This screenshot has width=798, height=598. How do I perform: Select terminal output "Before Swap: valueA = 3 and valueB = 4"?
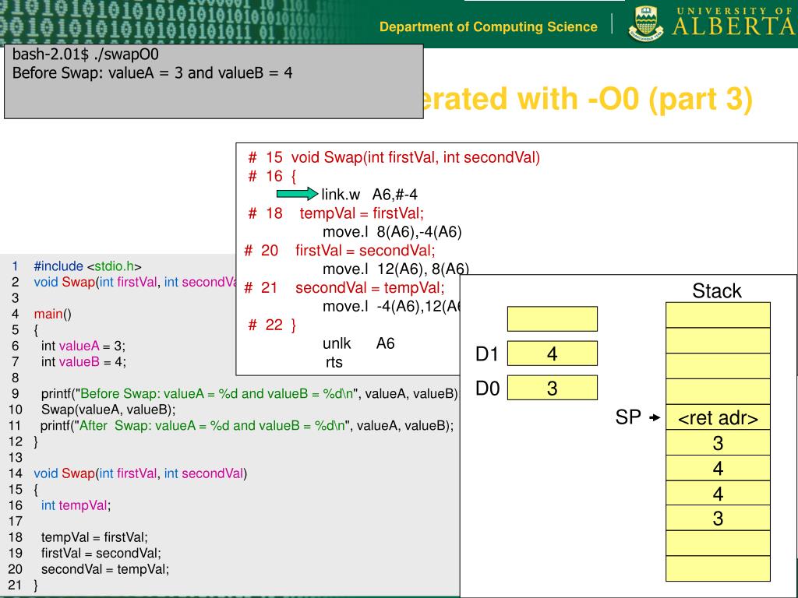(x=152, y=72)
